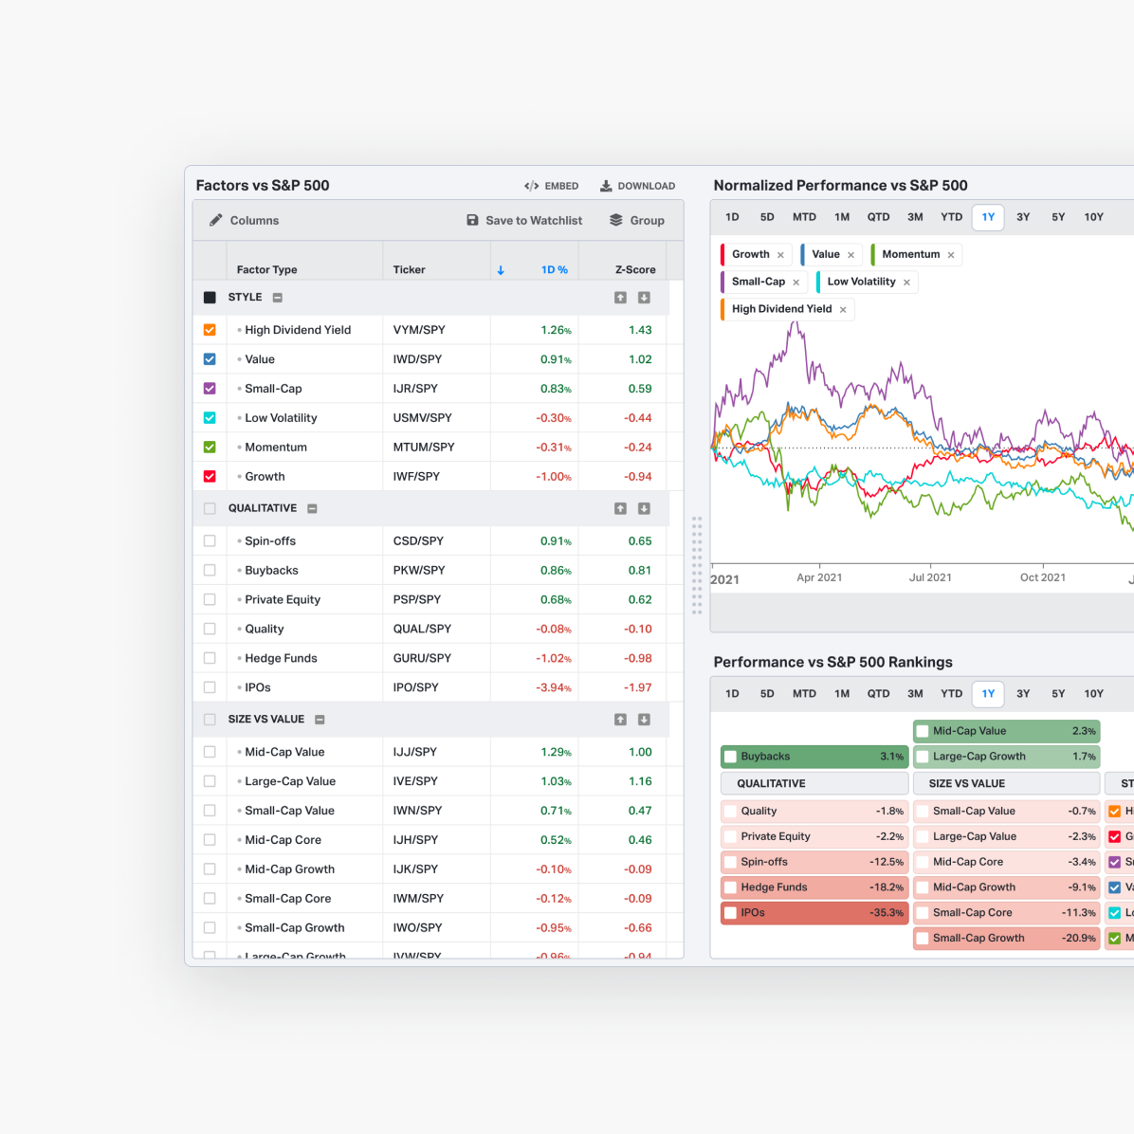Click the Embed code icon
Viewport: 1134px width, 1134px height.
pos(531,186)
